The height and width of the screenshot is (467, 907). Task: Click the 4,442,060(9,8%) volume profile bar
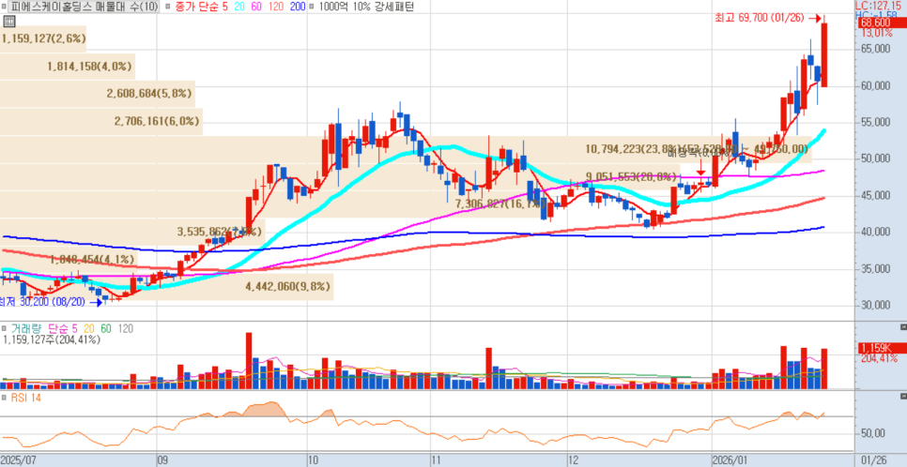coord(166,287)
